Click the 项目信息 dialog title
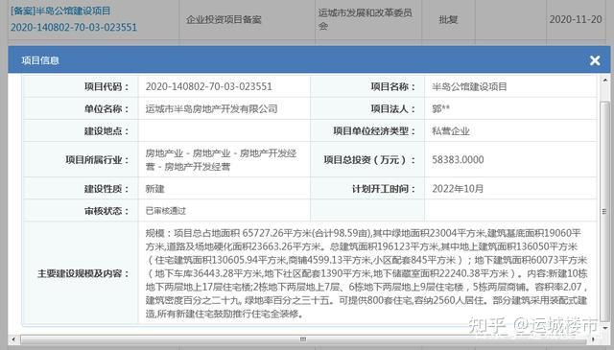This screenshot has width=614, height=350. (40, 60)
